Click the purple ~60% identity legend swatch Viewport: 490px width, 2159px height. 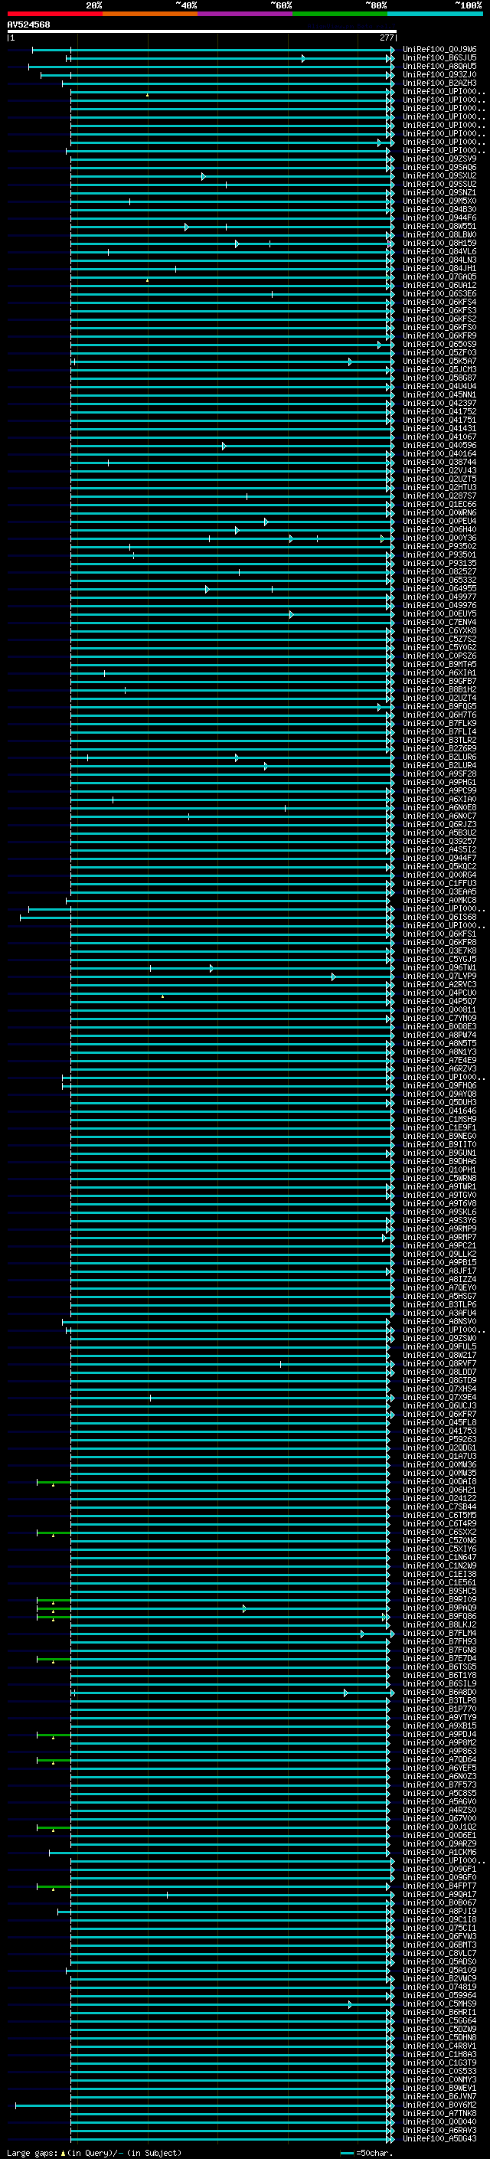(x=246, y=14)
